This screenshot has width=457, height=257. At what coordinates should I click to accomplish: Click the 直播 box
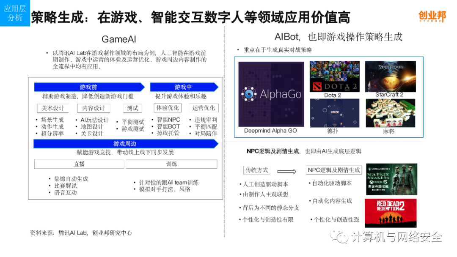pos(79,164)
